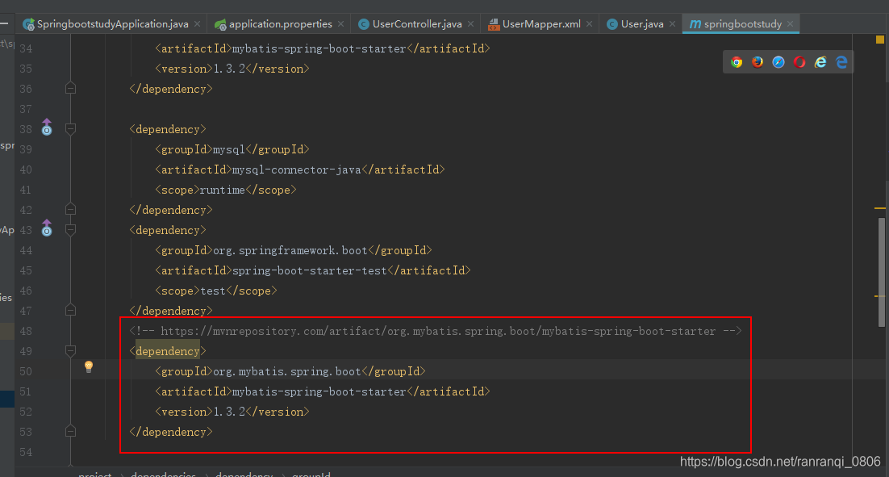Toggle fold marker at line 53
Viewport: 889px width, 477px height.
[x=70, y=432]
